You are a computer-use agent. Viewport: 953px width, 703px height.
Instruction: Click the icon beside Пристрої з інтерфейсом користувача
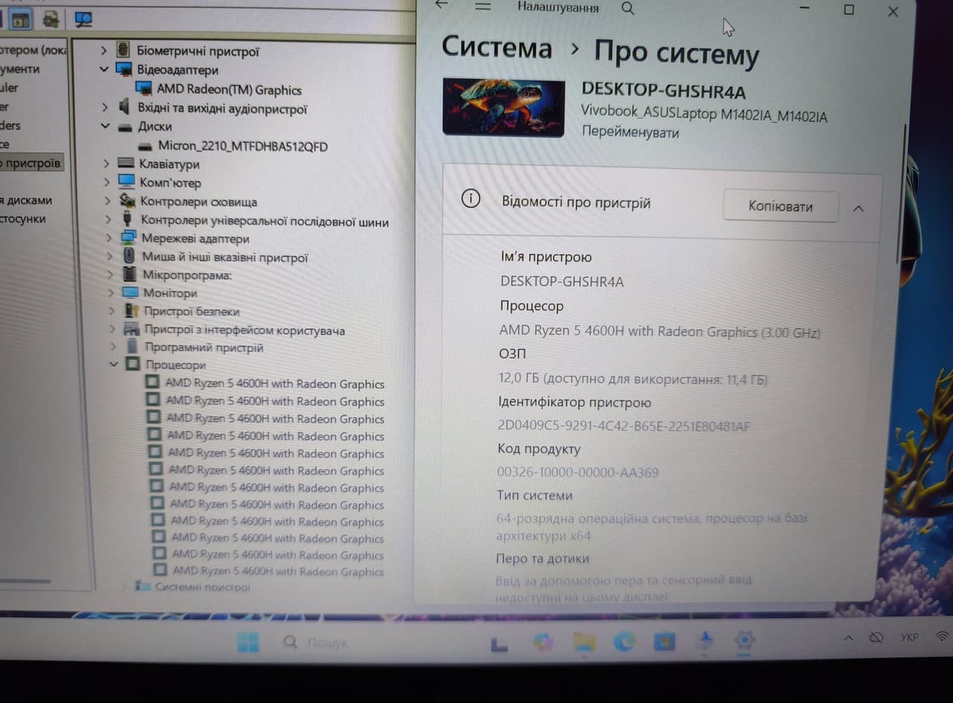click(x=132, y=330)
